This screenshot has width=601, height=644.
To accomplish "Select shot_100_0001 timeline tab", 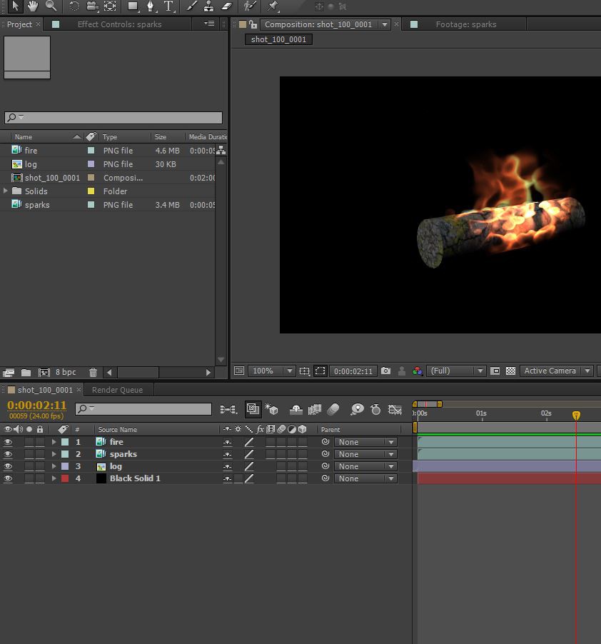I will click(x=45, y=390).
